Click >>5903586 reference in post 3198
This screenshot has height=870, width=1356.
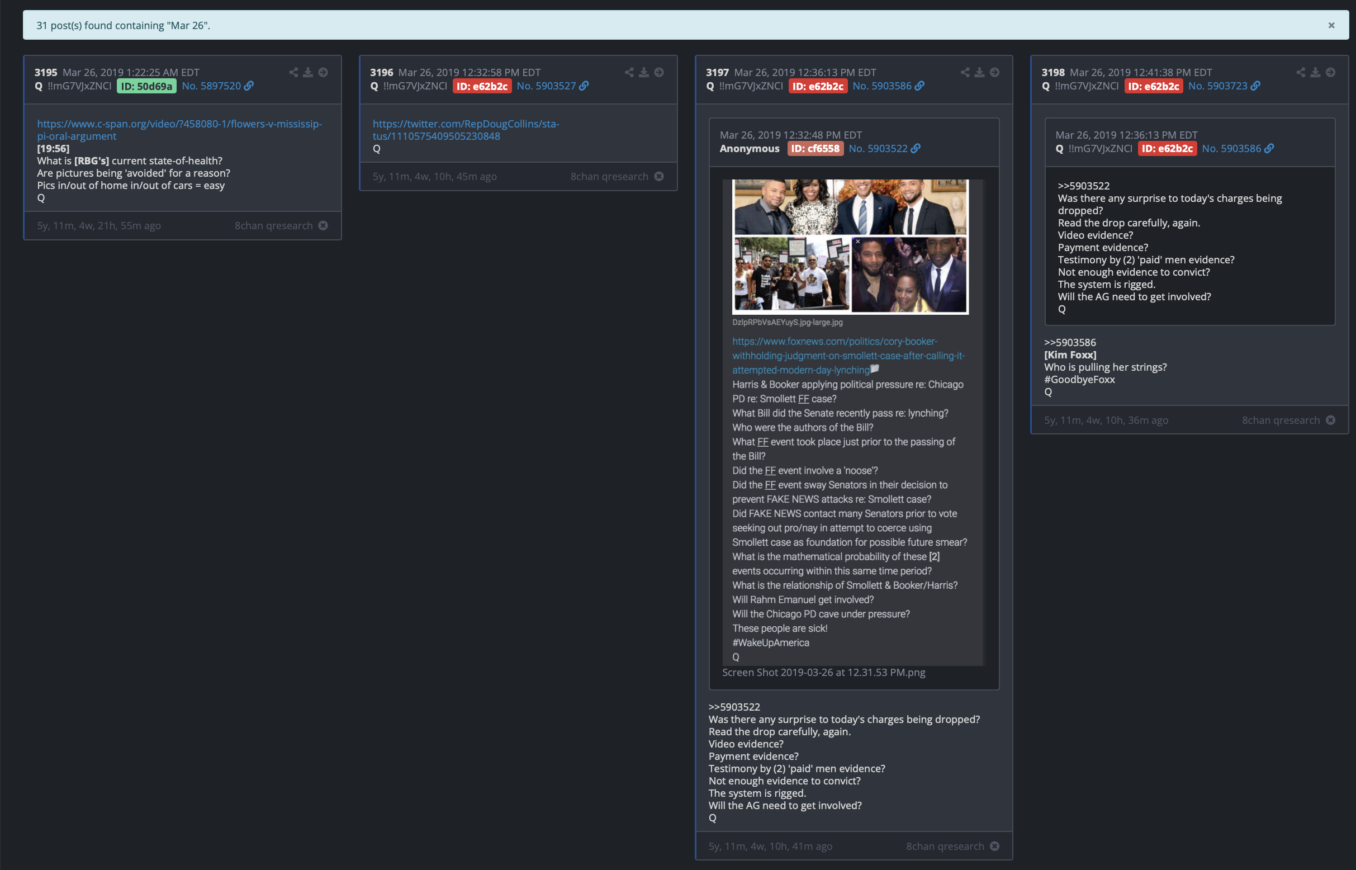click(x=1070, y=342)
